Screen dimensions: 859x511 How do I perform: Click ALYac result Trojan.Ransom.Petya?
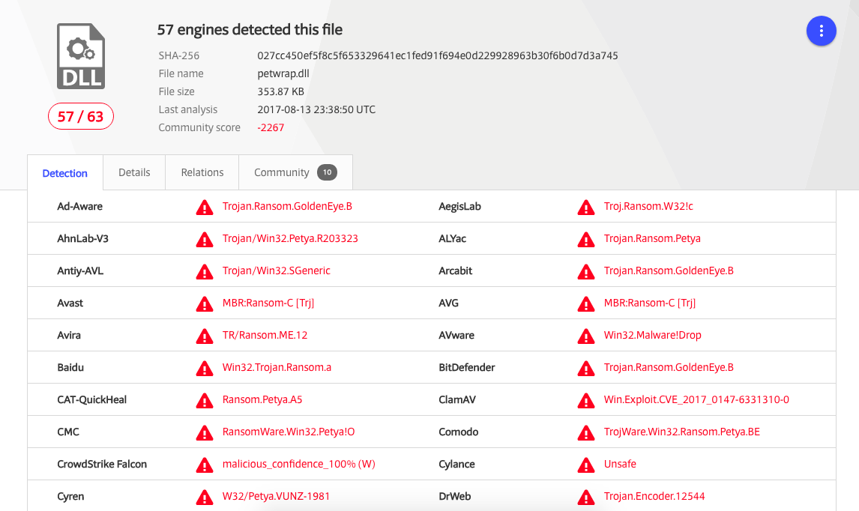coord(652,239)
